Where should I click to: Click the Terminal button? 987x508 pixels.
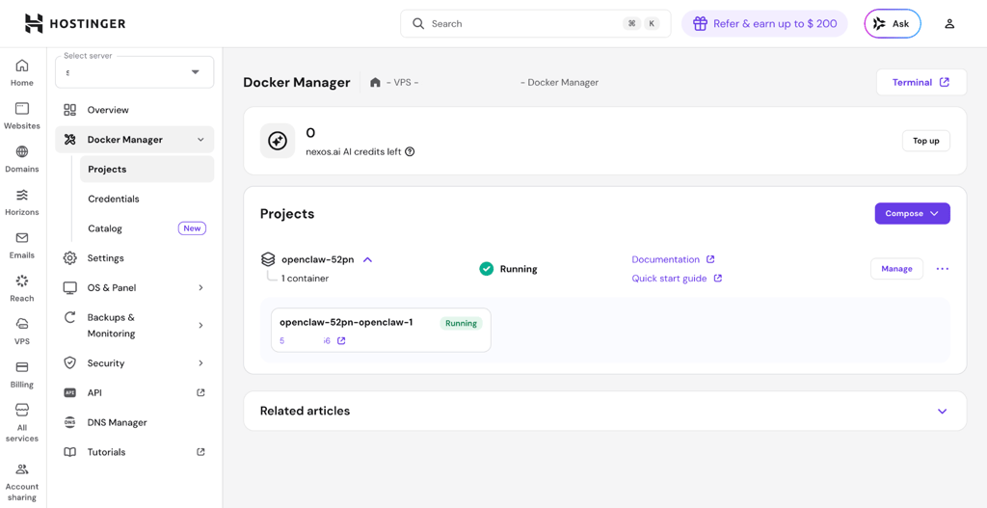coord(920,83)
